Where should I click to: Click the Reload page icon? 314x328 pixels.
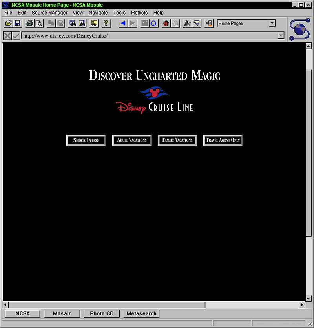click(153, 24)
